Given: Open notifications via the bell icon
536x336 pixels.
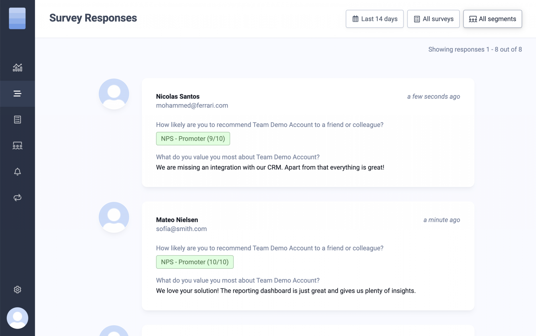Looking at the screenshot, I should pyautogui.click(x=17, y=172).
